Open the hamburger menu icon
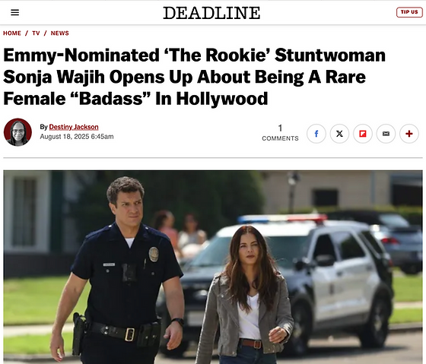The height and width of the screenshot is (364, 426). click(x=14, y=12)
